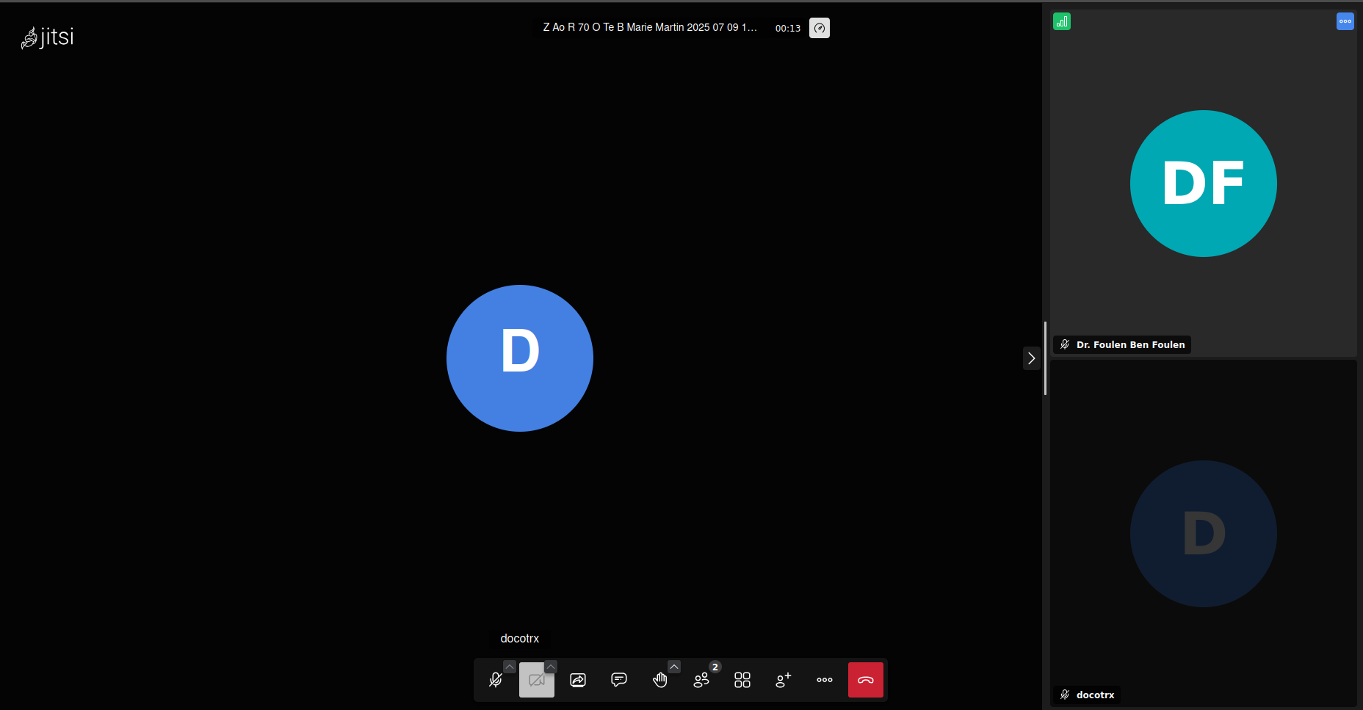Open the participants list
The height and width of the screenshot is (710, 1363).
(x=701, y=680)
